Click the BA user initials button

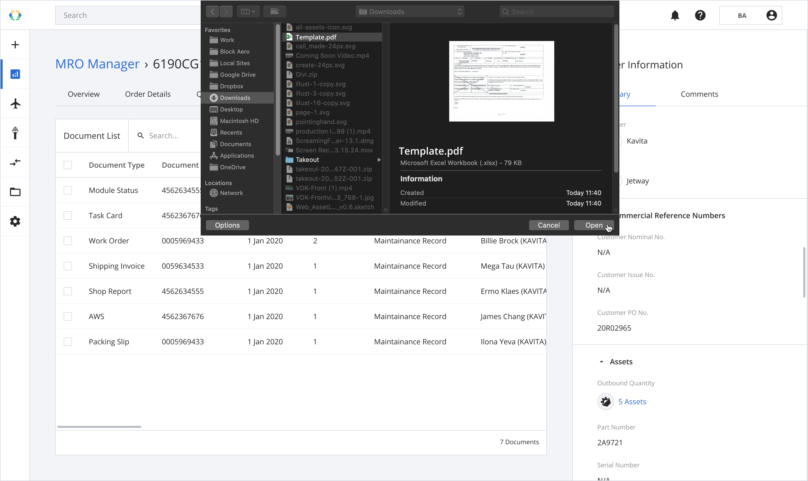[742, 15]
